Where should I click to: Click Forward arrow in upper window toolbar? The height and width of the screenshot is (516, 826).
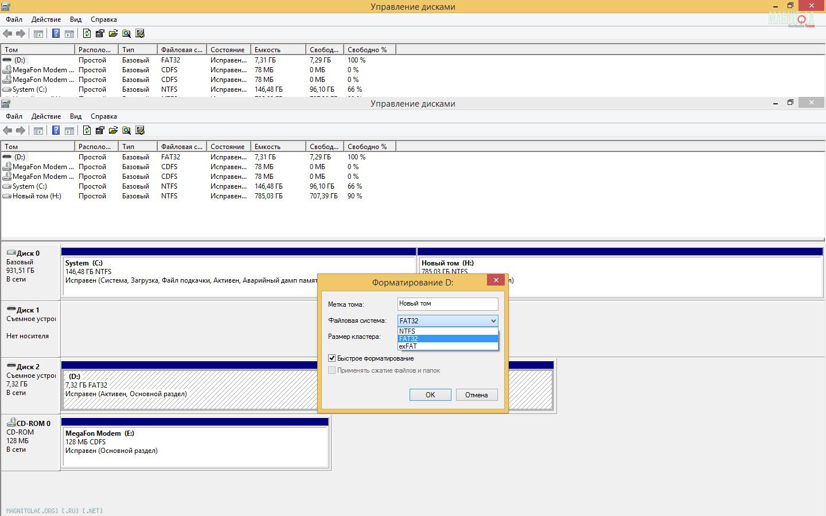[21, 34]
